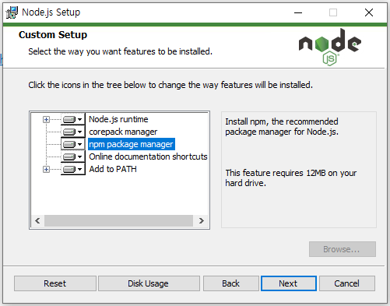Click the Reset button
The width and height of the screenshot is (390, 306).
pos(55,283)
